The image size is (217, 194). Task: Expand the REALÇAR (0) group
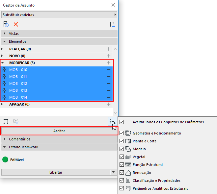(x=2, y=49)
